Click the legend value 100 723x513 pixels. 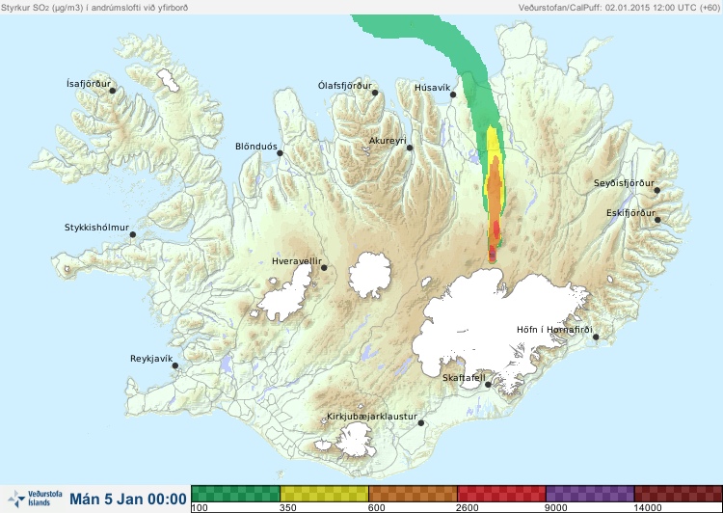200,508
